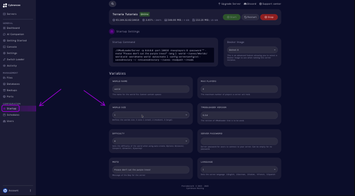Click the Ports icon
The image size is (355, 196).
[x=4, y=97]
